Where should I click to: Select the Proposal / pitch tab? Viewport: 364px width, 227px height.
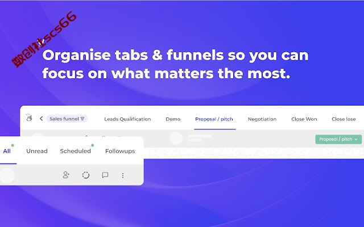pos(214,119)
